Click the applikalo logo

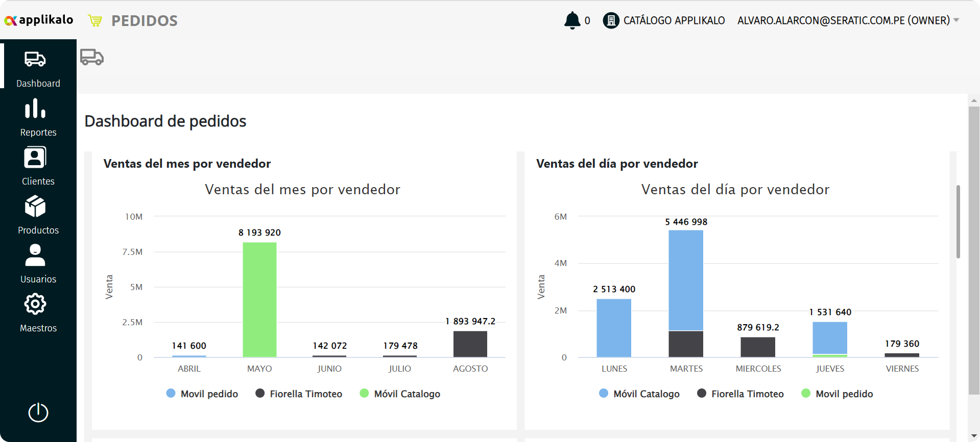39,20
